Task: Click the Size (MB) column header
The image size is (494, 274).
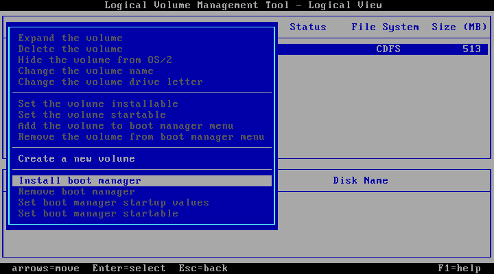Action: 459,27
